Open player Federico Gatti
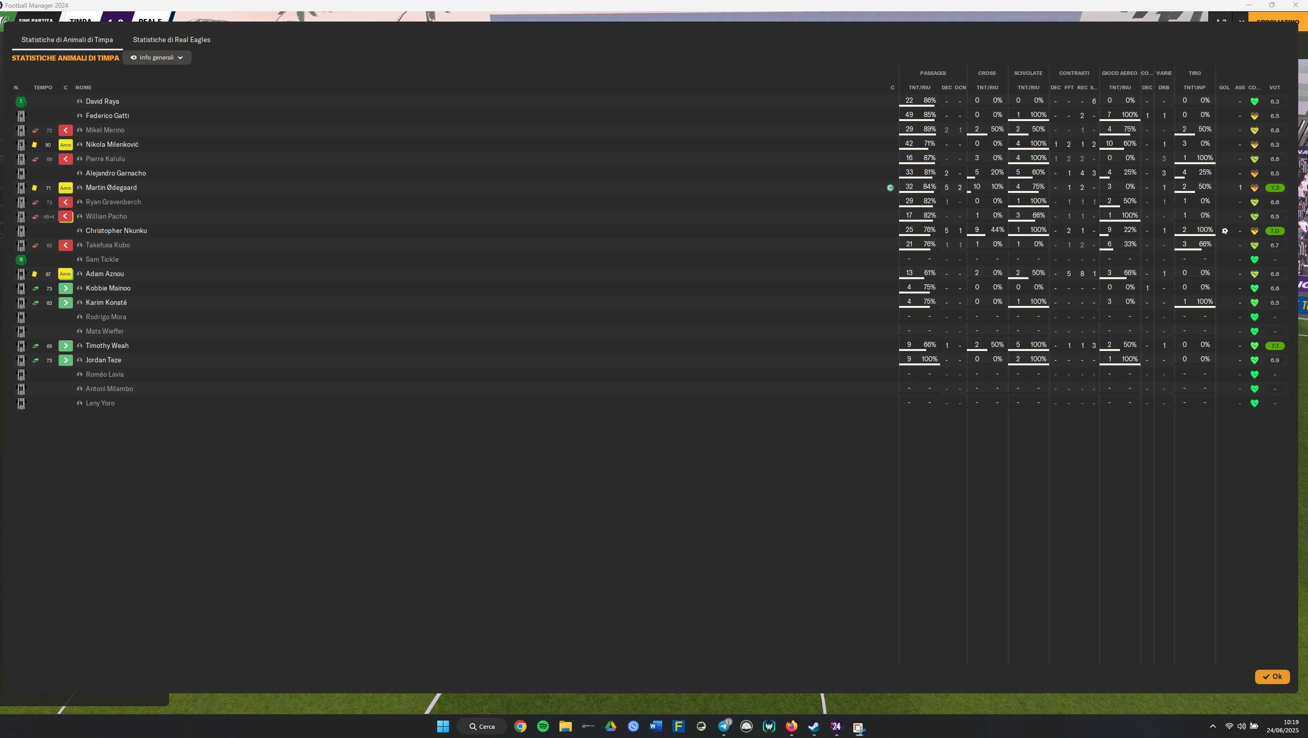This screenshot has height=738, width=1308. [x=107, y=116]
